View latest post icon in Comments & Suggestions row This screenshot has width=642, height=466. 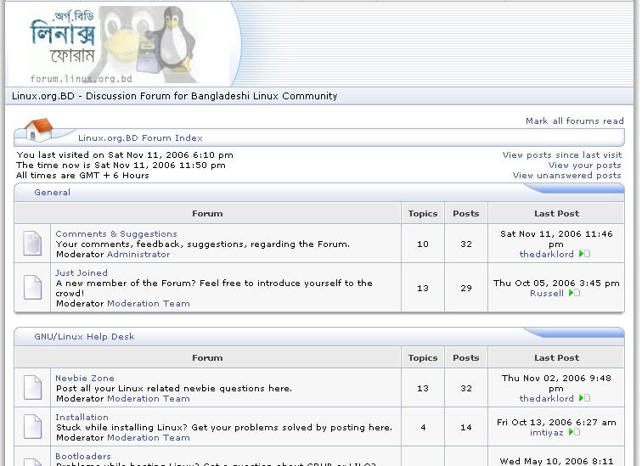(584, 254)
